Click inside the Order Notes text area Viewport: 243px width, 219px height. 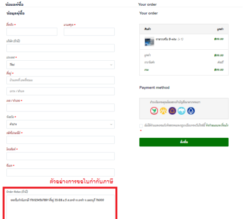60,207
